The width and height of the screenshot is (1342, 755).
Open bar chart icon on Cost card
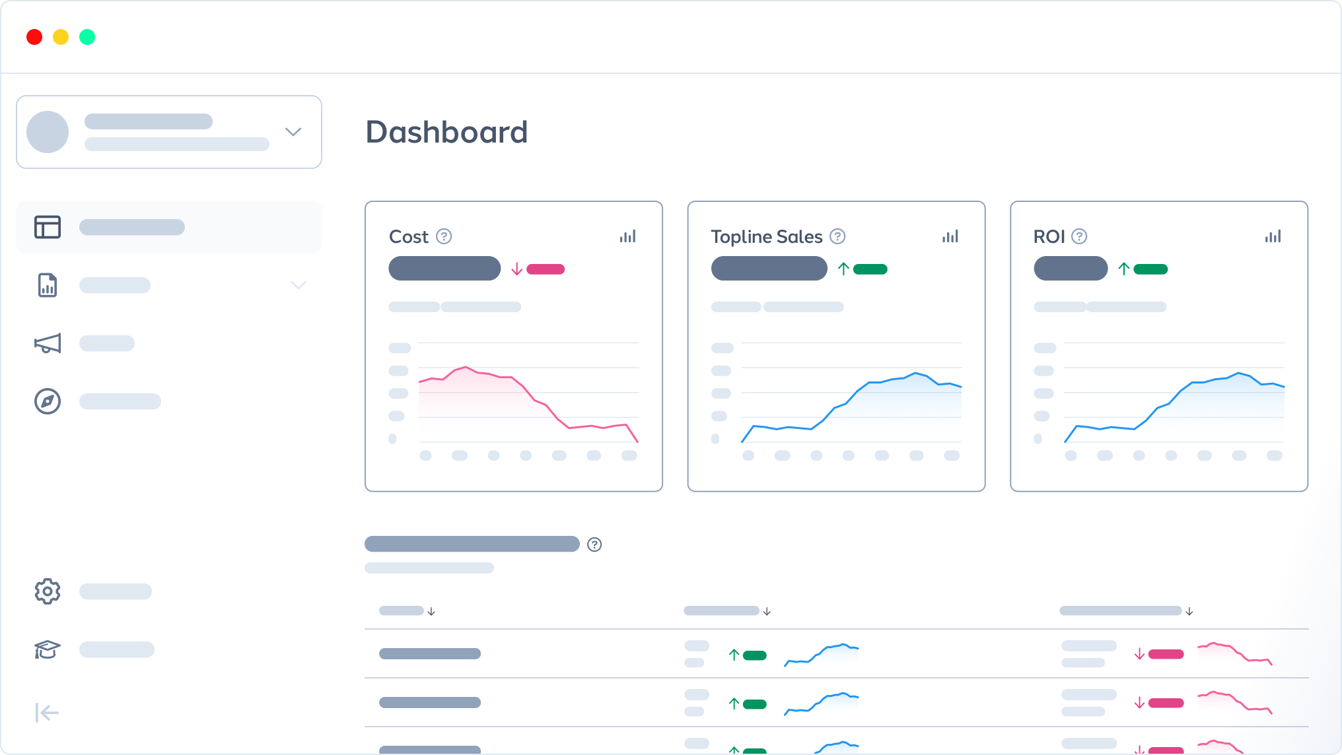click(x=627, y=236)
